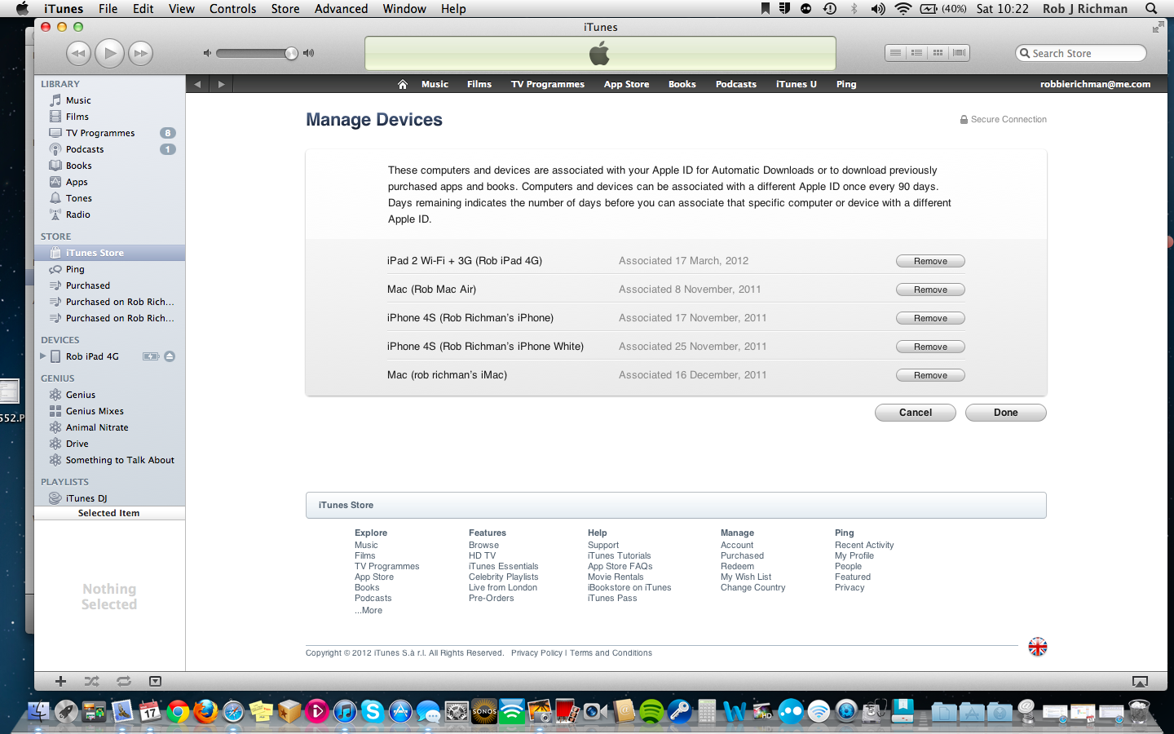Open the iTunes Store home icon
Screen dimensions: 1174x734
[402, 84]
